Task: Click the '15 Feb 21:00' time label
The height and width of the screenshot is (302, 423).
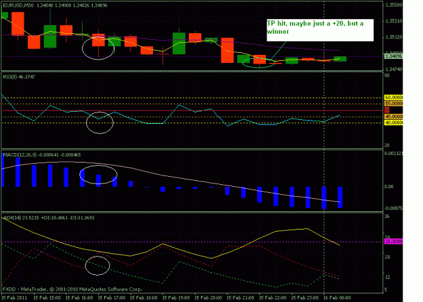Action: [240, 298]
